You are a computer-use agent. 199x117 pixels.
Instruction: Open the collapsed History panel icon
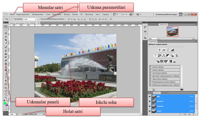tap(145, 27)
